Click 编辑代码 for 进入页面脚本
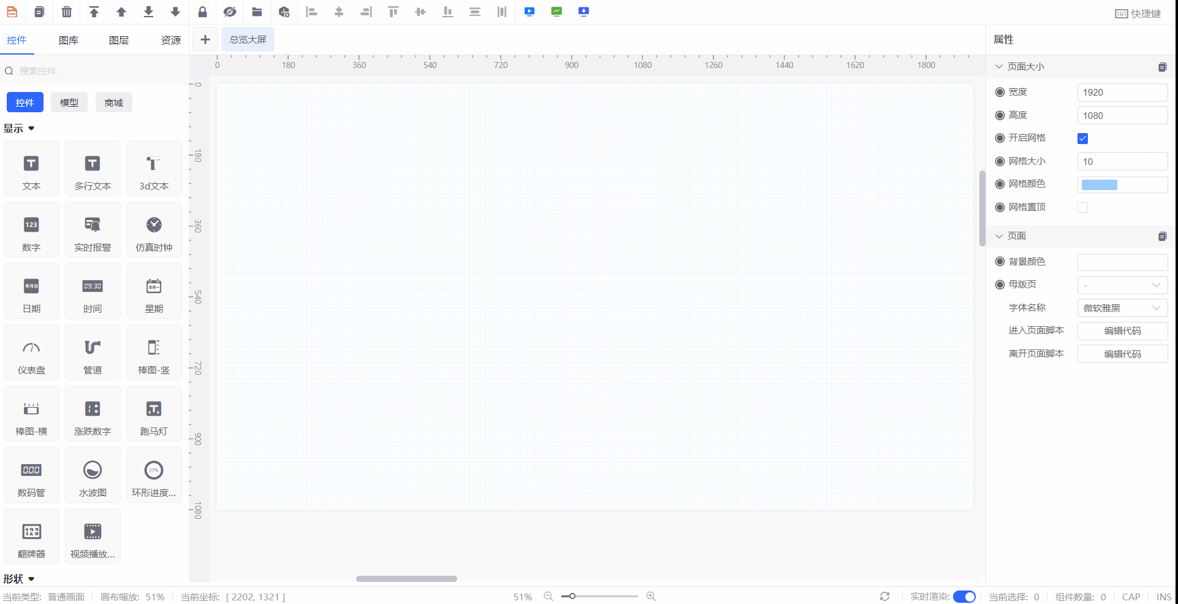The image size is (1178, 604). 1122,331
